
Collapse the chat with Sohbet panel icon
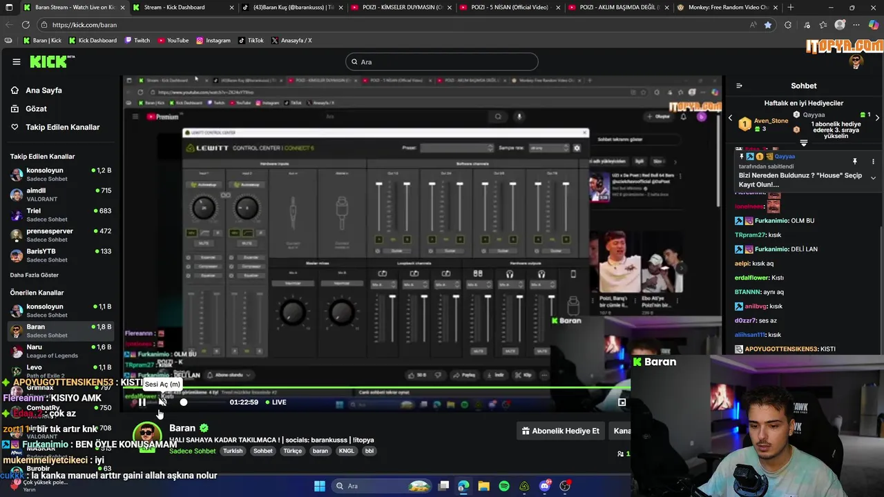tap(739, 86)
